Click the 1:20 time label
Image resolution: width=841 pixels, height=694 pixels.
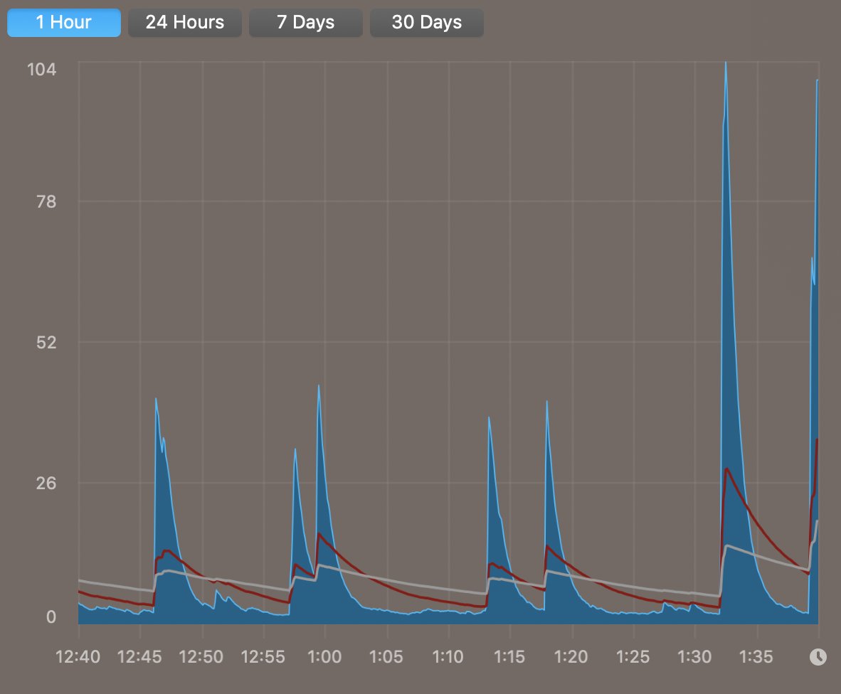coord(571,656)
